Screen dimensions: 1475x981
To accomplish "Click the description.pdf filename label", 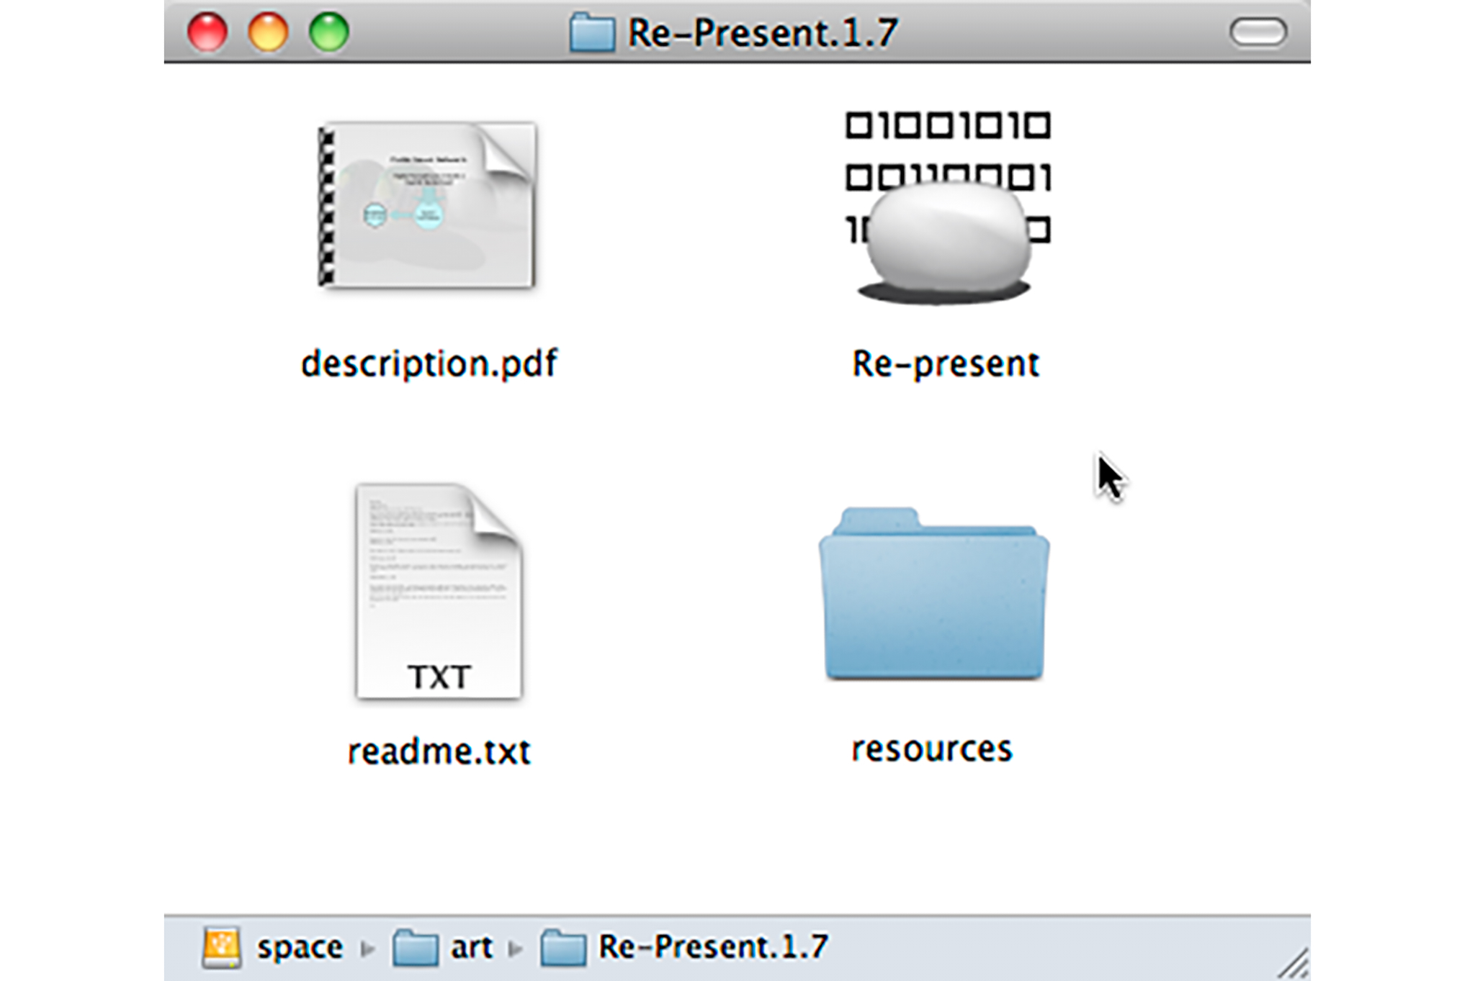I will (x=429, y=363).
